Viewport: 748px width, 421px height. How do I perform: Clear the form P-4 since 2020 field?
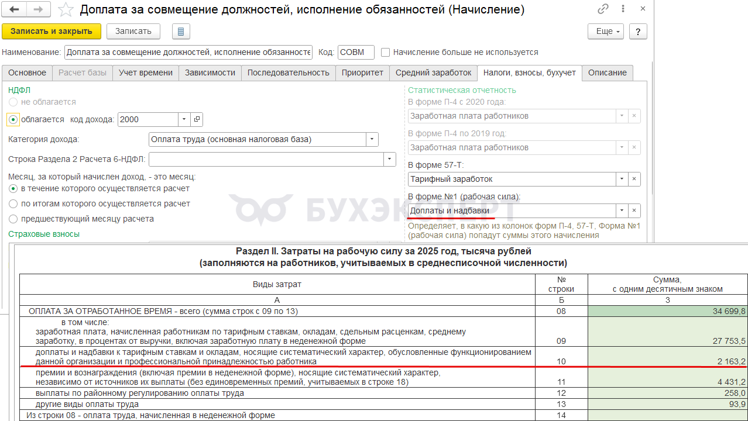[x=634, y=116]
